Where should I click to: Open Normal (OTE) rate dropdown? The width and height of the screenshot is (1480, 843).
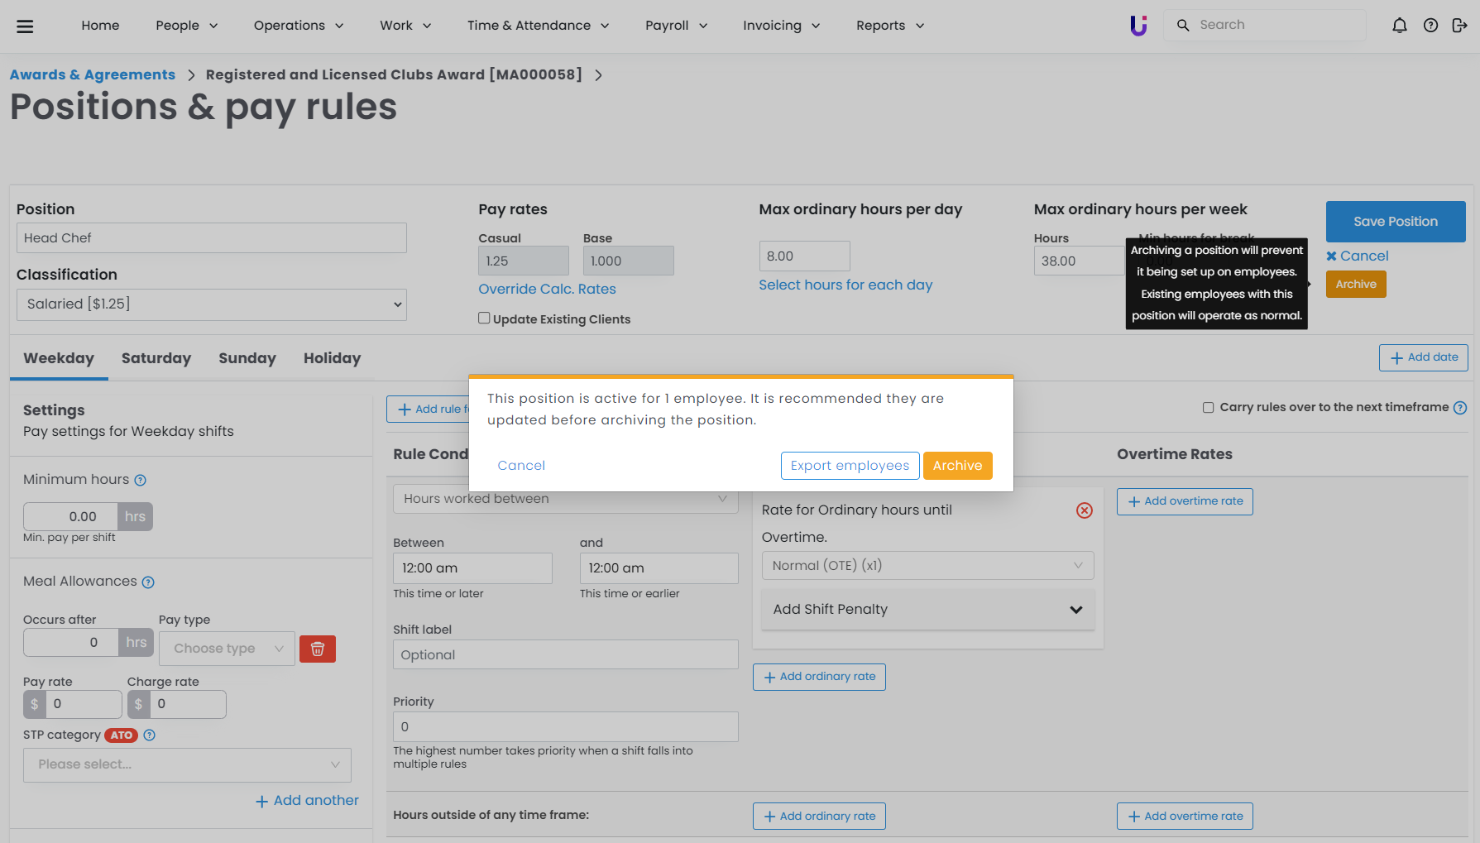tap(927, 566)
